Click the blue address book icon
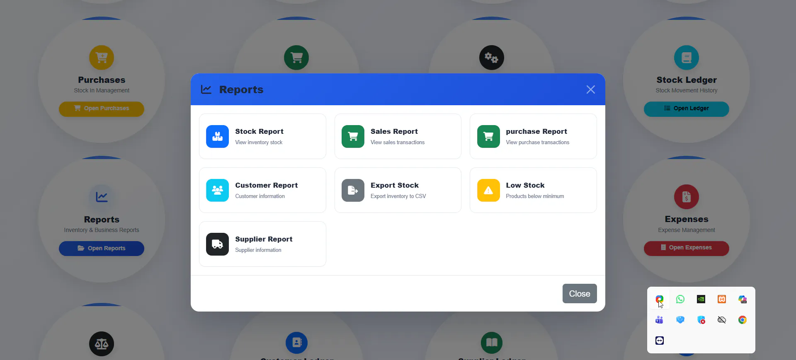796x360 pixels. pos(296,343)
